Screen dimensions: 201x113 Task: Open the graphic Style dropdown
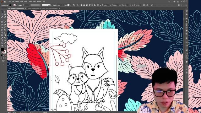[70, 5]
